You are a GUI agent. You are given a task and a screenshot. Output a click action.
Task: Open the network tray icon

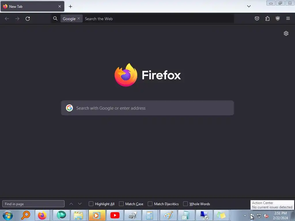(259, 216)
